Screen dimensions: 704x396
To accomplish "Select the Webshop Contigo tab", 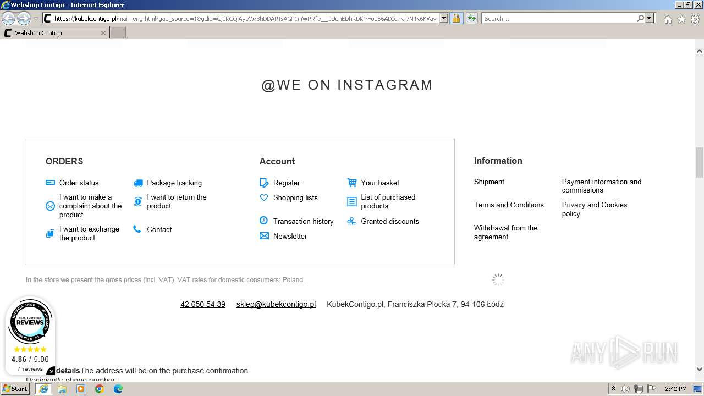I will (55, 33).
